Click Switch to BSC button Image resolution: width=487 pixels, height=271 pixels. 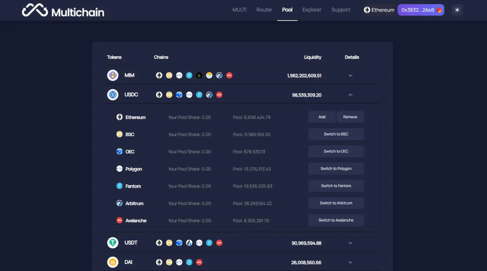[x=336, y=134]
